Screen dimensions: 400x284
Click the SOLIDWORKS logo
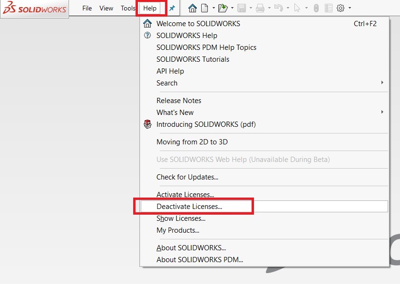click(34, 8)
